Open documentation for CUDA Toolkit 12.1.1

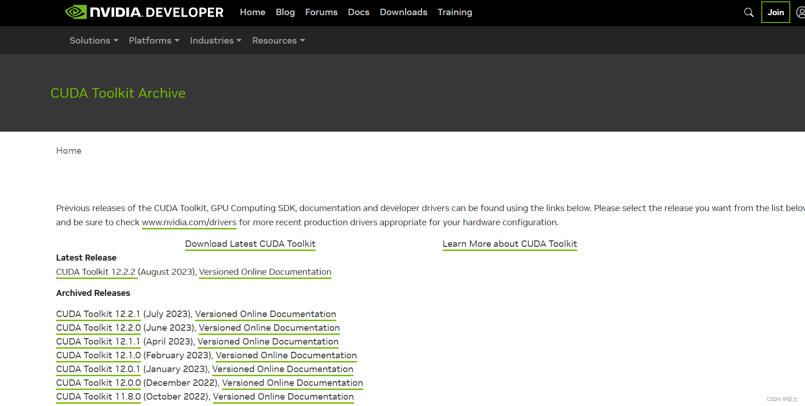point(268,342)
